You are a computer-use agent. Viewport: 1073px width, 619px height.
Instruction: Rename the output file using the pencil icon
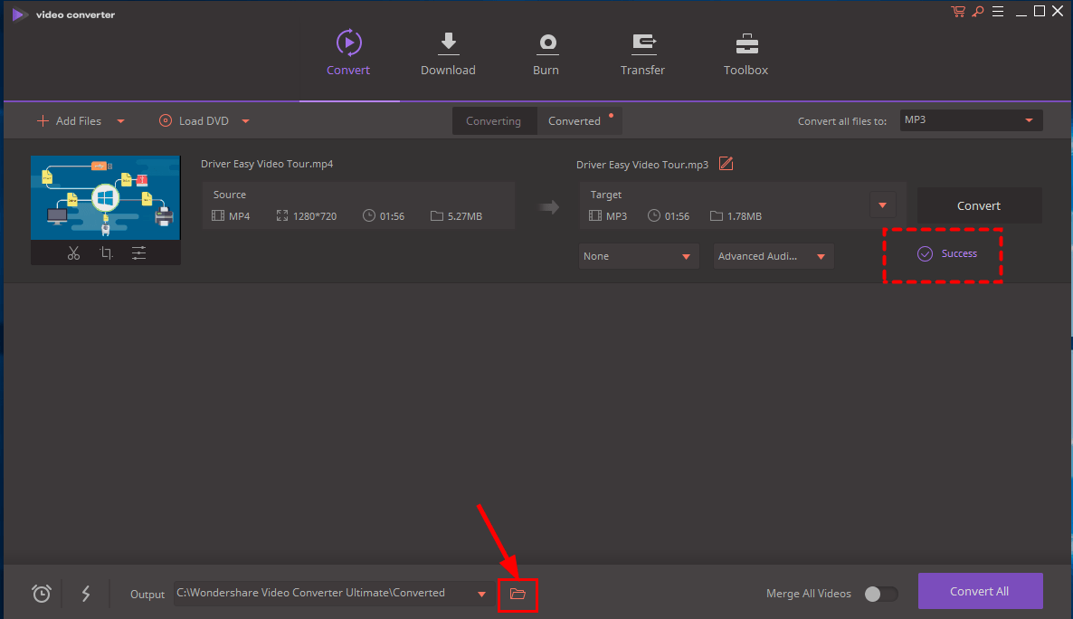click(x=726, y=163)
